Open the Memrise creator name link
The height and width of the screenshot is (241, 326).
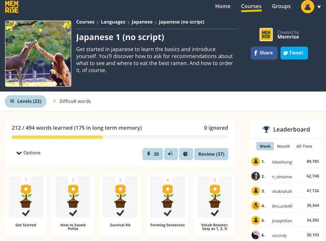[288, 37]
